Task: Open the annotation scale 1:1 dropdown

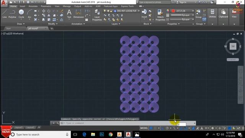Action: (207, 128)
